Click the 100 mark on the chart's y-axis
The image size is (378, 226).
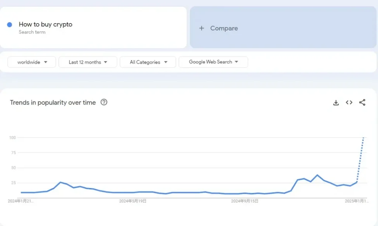[12, 138]
